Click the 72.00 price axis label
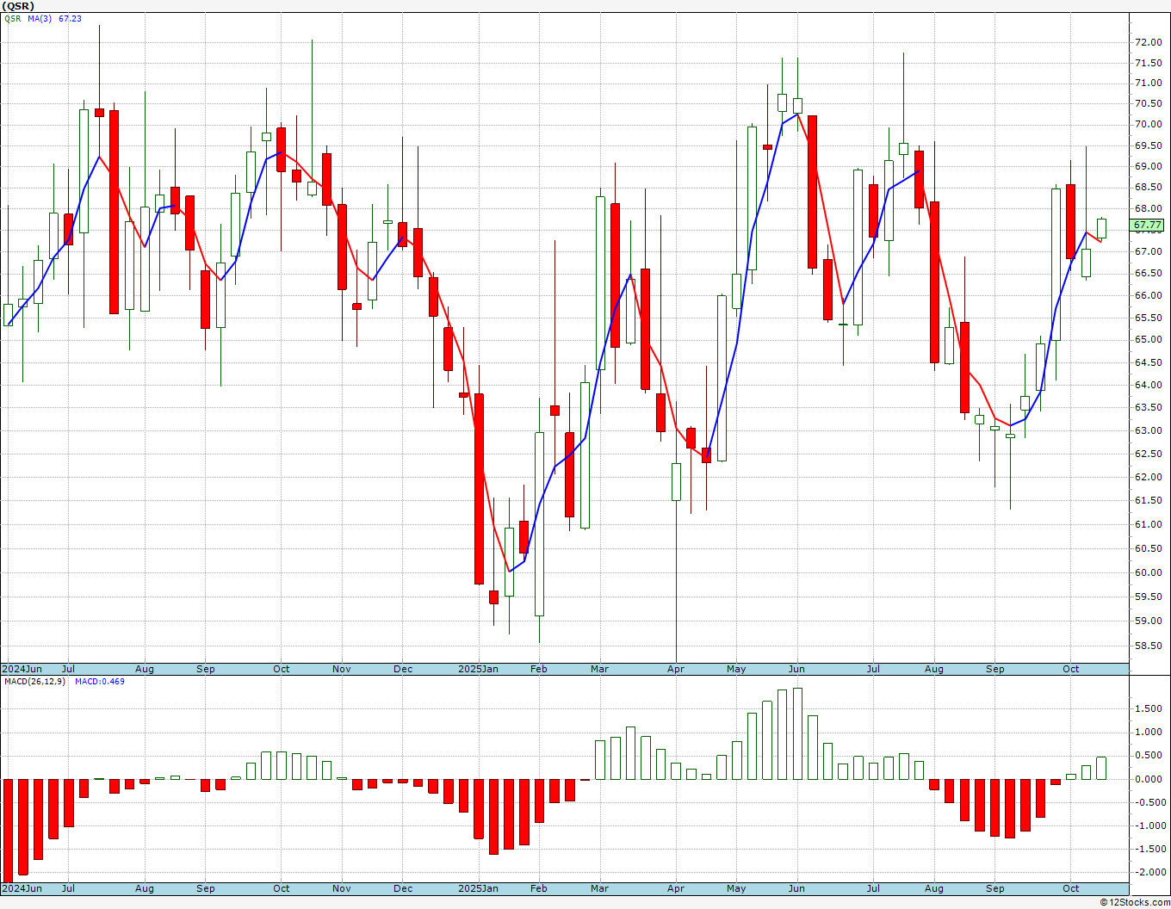 click(x=1148, y=42)
